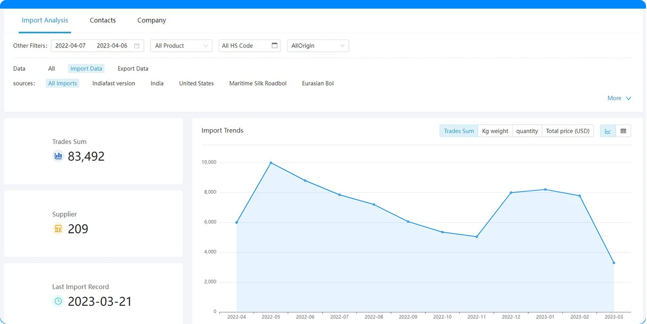Screen dimensions: 647x324
Task: Open the All Product dropdown
Action: [x=181, y=46]
